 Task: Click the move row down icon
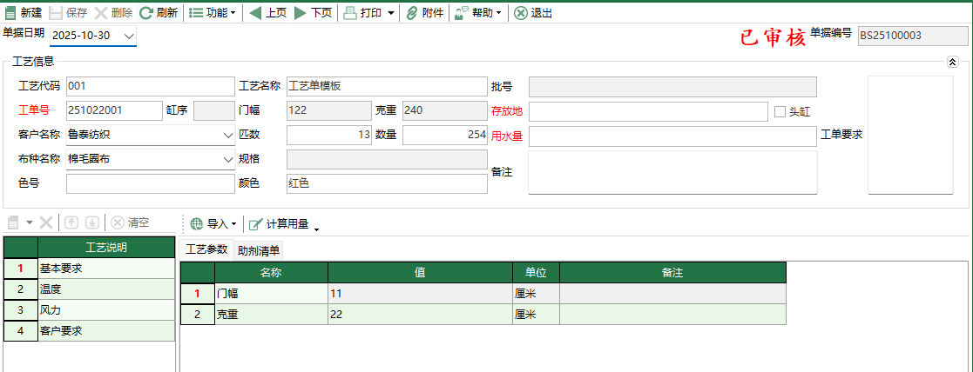pos(92,223)
